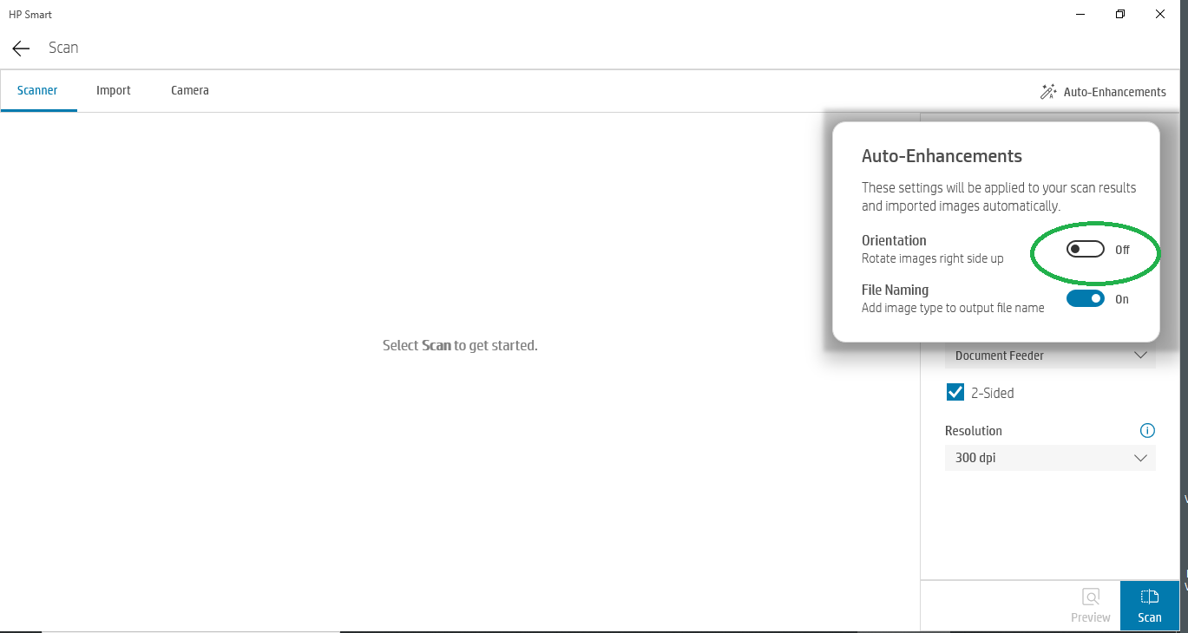Switch to the Import tab
The image size is (1188, 633).
pyautogui.click(x=113, y=90)
